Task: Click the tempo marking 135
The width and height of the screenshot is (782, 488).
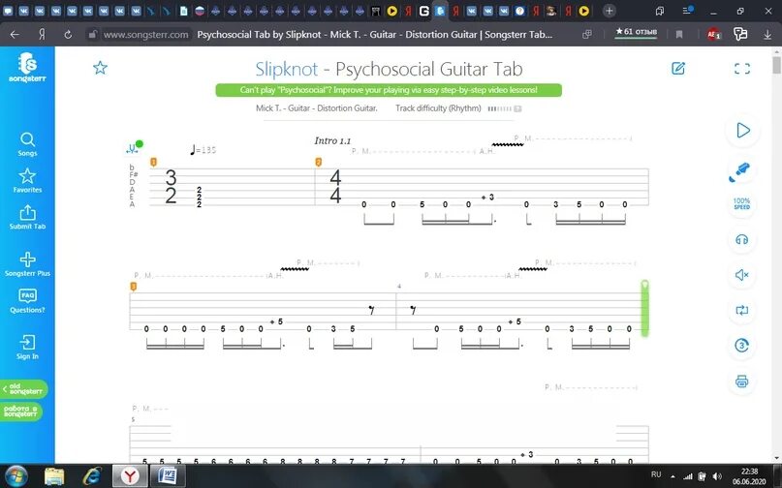Action: tap(203, 149)
